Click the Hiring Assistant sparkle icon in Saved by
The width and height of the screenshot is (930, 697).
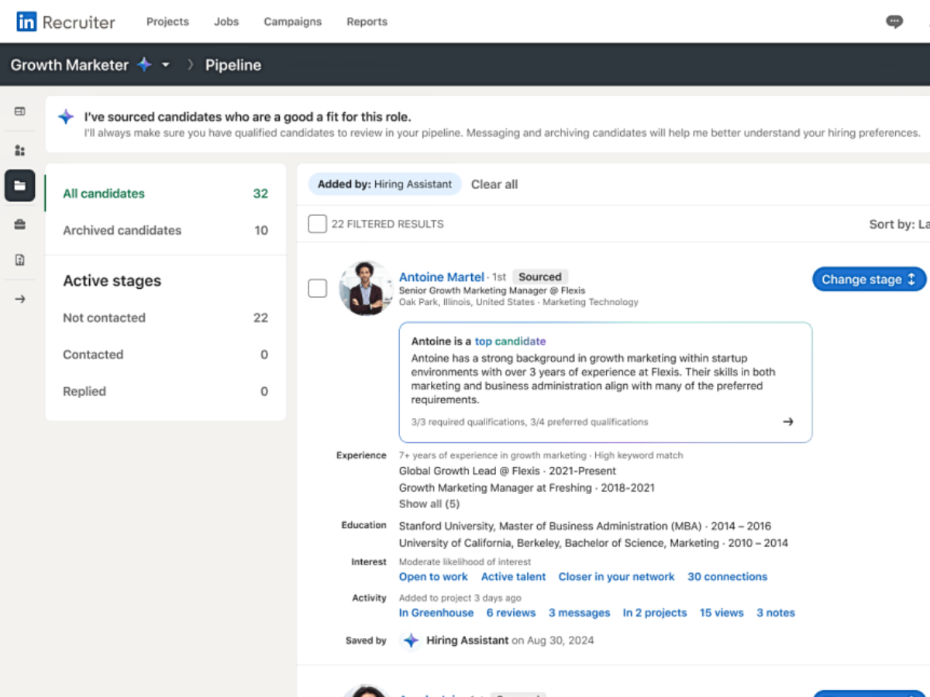point(411,640)
